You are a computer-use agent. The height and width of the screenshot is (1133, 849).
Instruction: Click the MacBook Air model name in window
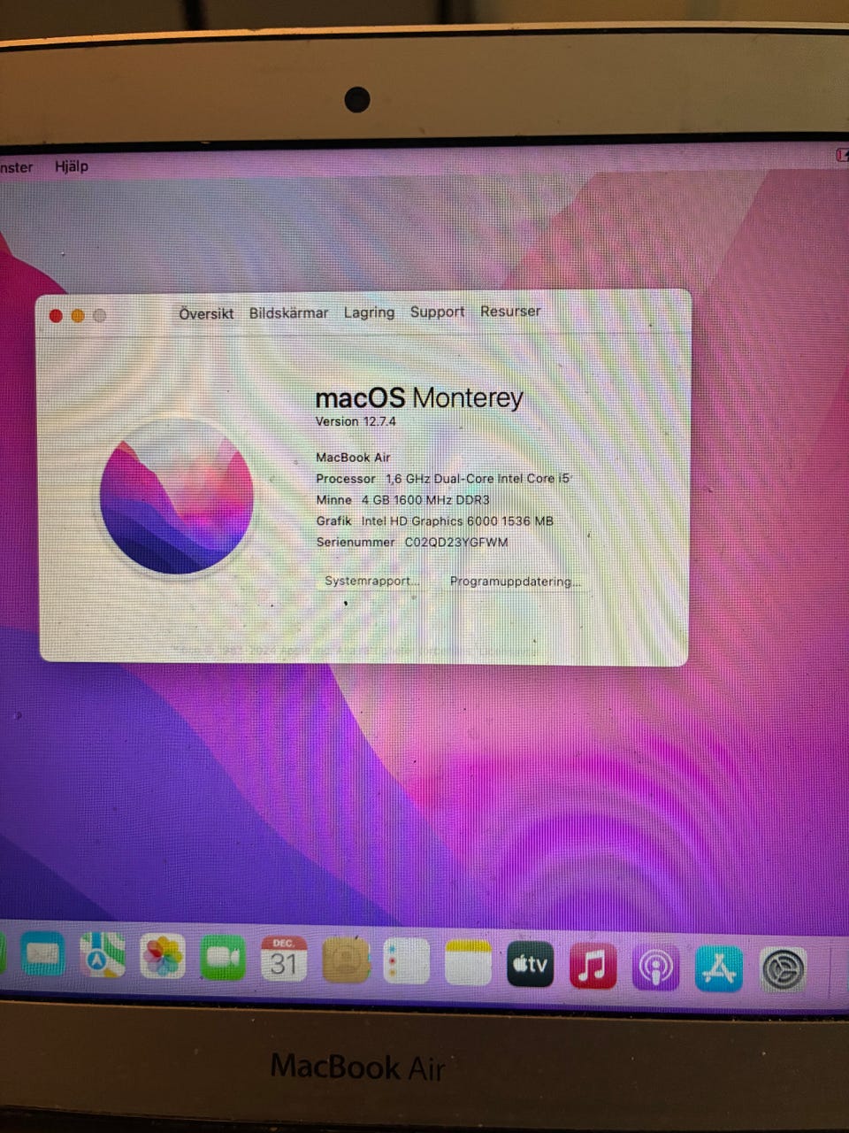(x=353, y=458)
